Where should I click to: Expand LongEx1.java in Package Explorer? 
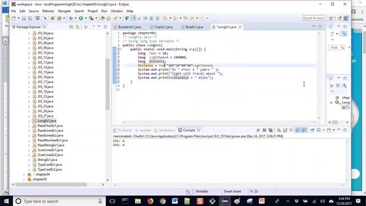point(29,121)
